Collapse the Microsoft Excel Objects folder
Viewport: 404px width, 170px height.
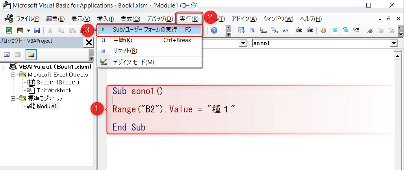coord(13,75)
